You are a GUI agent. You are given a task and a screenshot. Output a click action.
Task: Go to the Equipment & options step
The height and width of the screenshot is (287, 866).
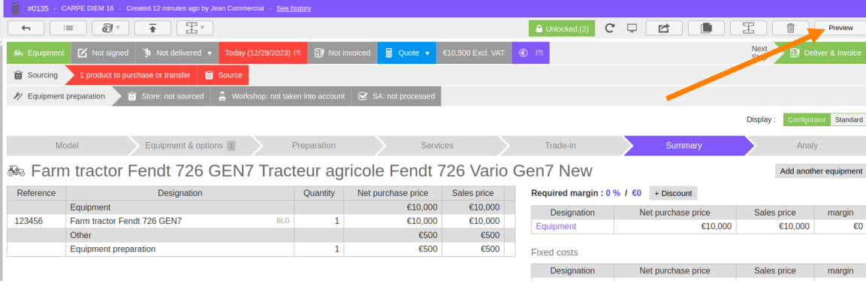pos(190,146)
